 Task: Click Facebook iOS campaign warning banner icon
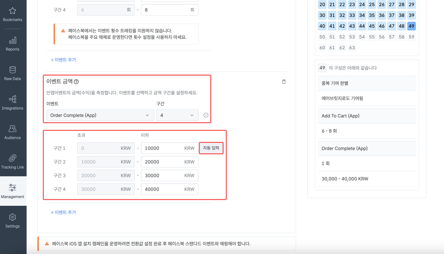47,244
